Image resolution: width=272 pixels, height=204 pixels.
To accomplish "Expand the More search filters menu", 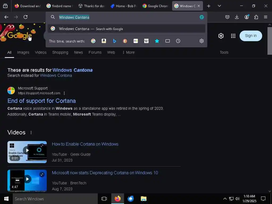I will pyautogui.click(x=129, y=52).
